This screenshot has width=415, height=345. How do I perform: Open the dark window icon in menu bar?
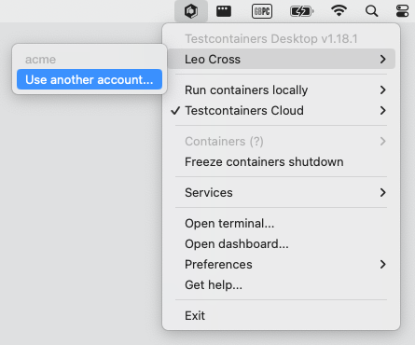coord(224,11)
